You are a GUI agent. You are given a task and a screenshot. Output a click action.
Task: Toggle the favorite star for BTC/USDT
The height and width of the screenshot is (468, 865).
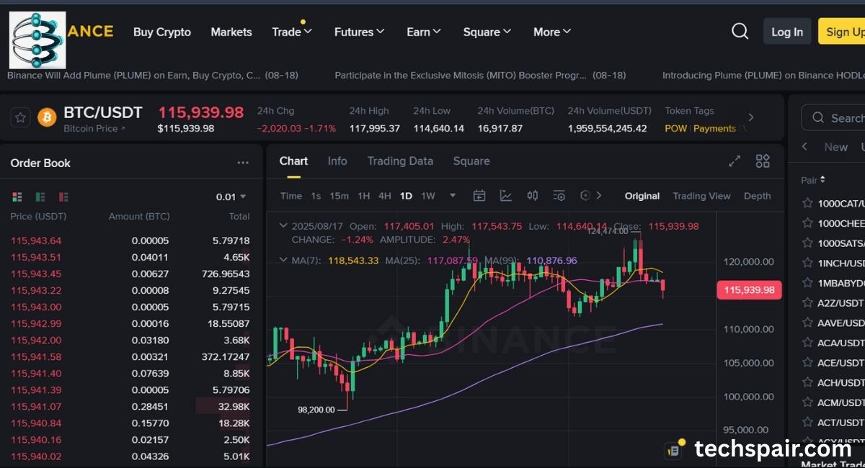(x=19, y=117)
